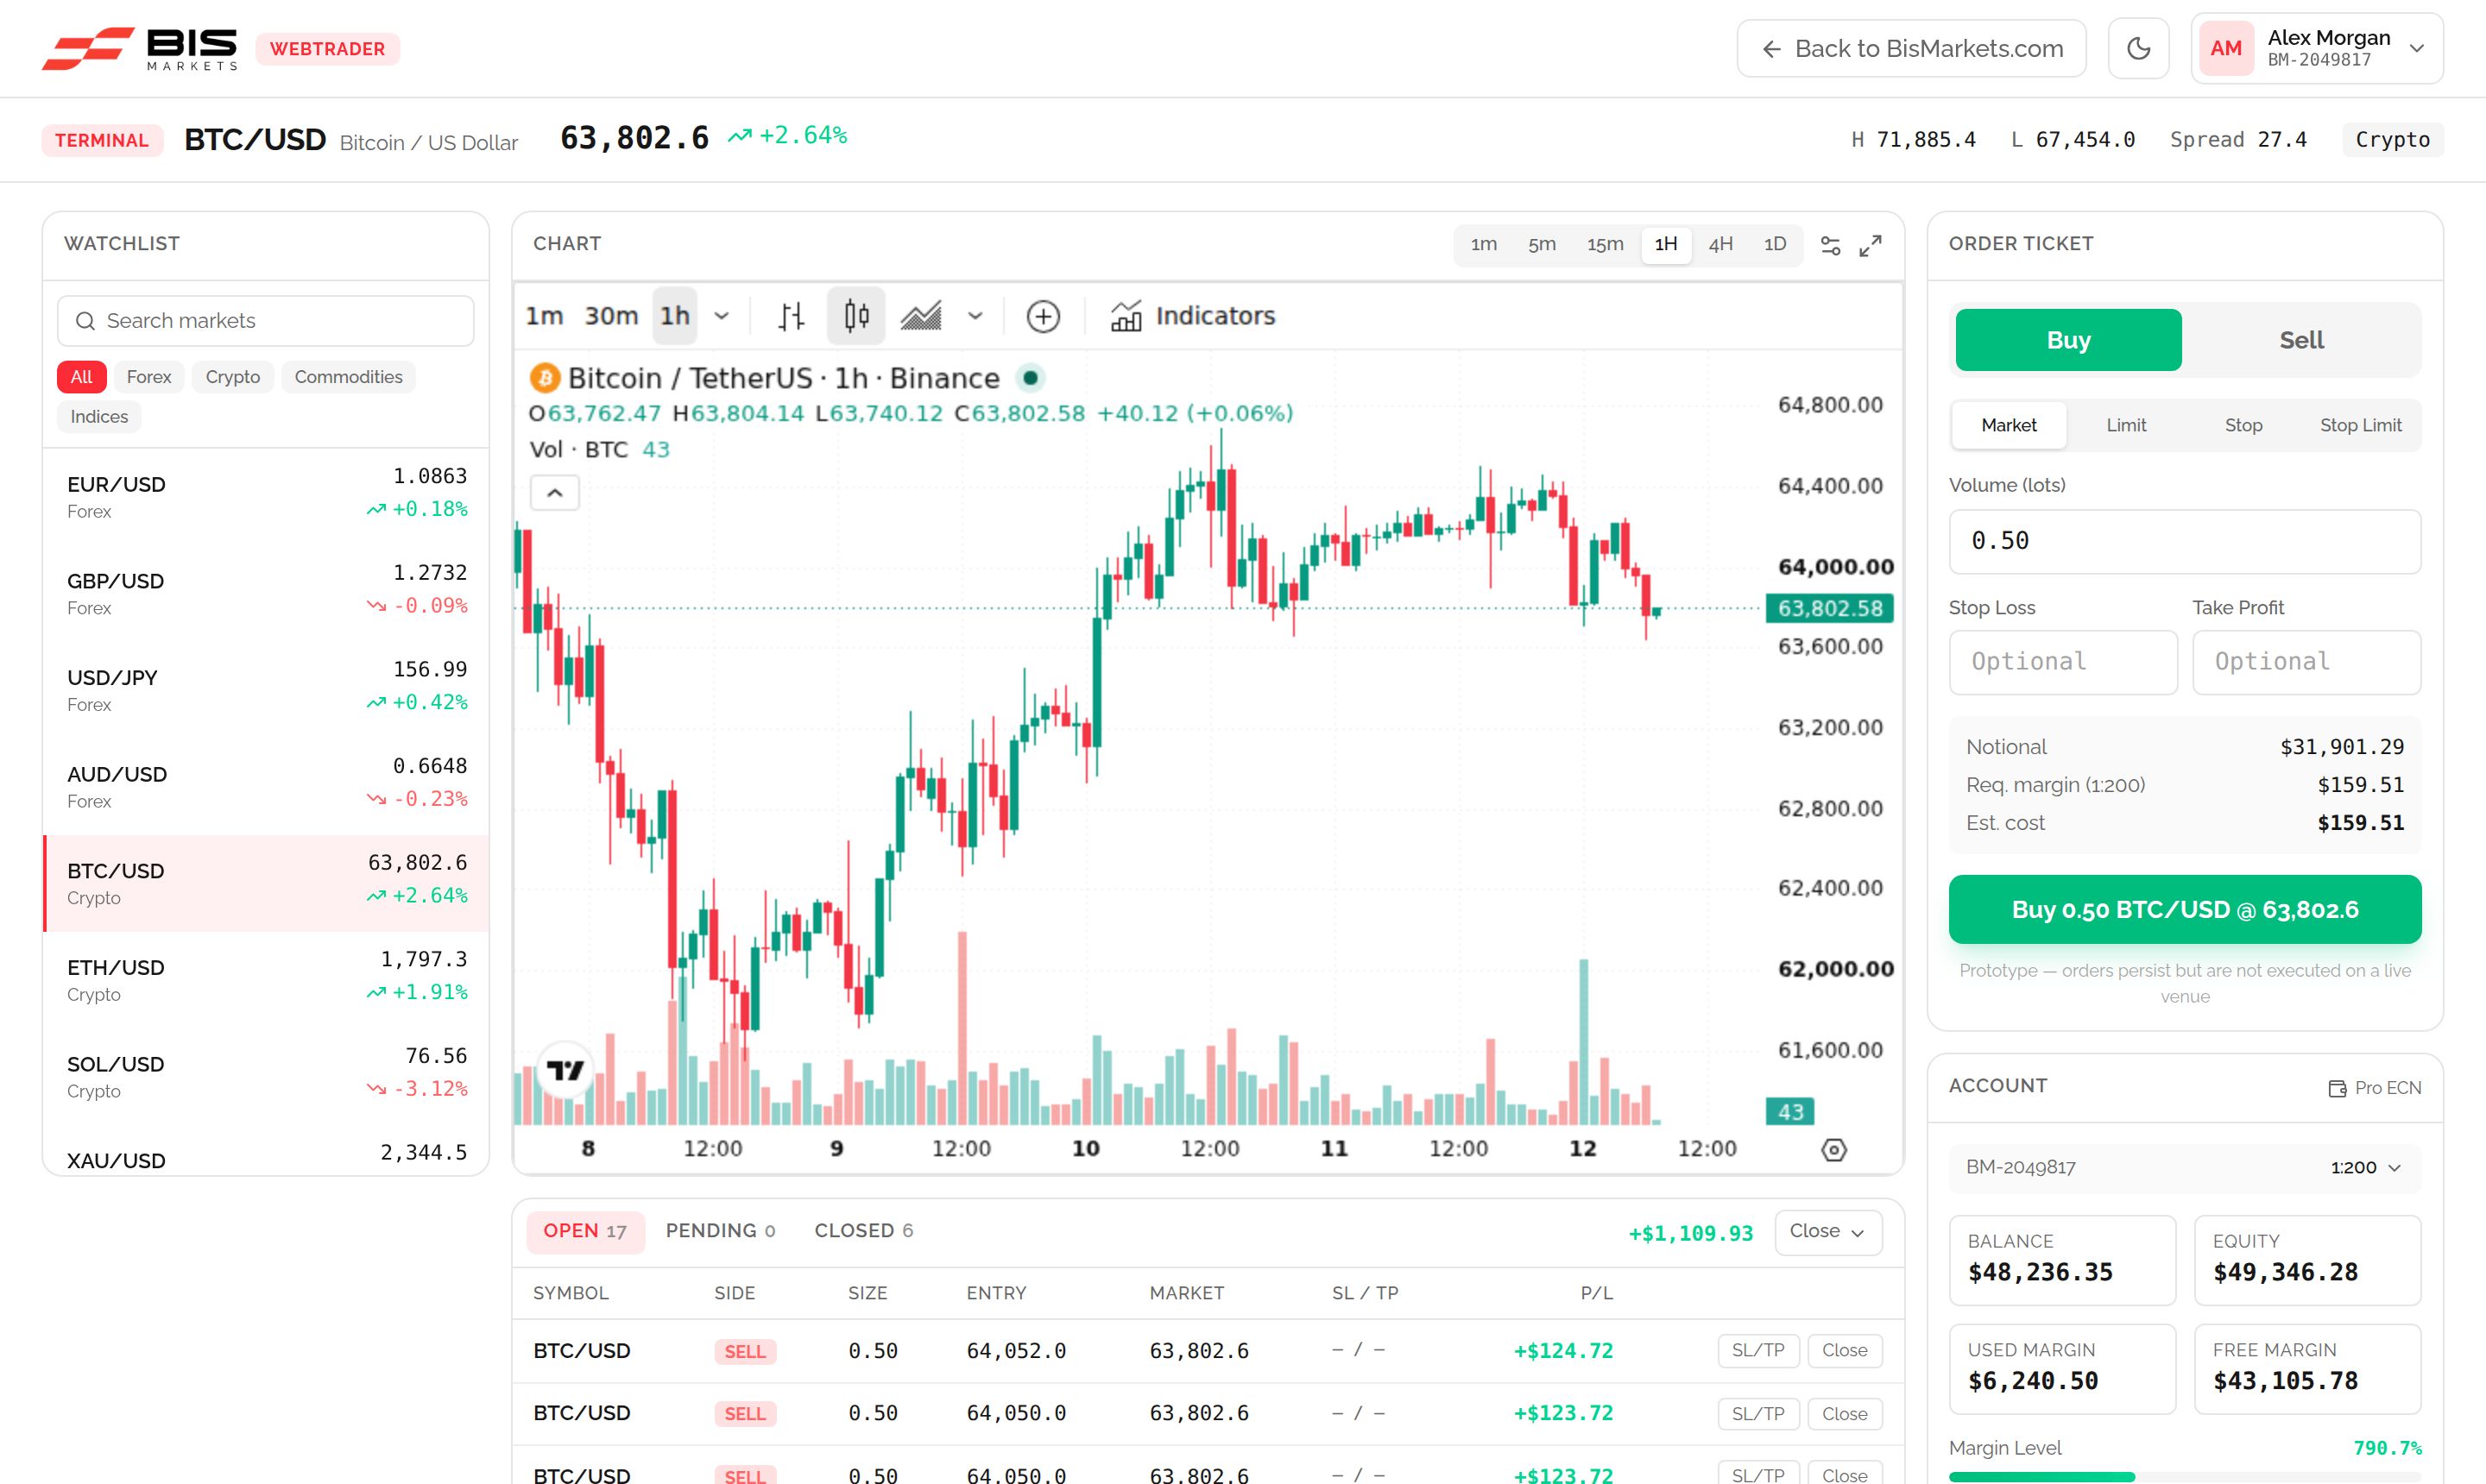Click the TradingView logo on chart
The width and height of the screenshot is (2486, 1484).
click(565, 1071)
